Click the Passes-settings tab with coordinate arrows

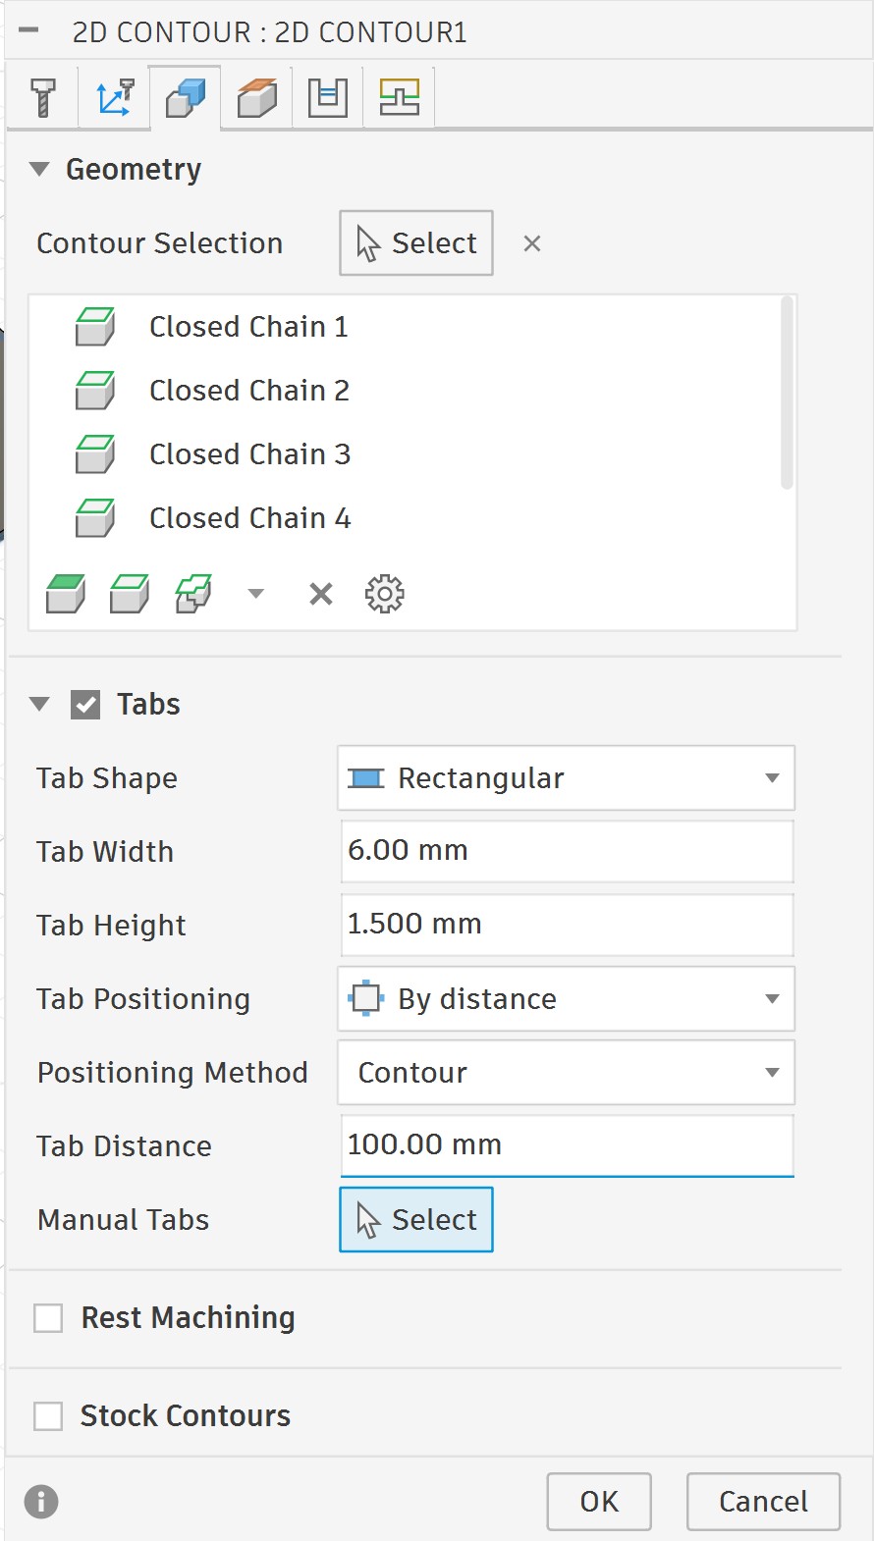tap(114, 97)
